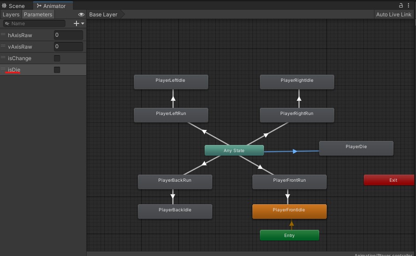Click the vAxisRaw value field

[69, 46]
